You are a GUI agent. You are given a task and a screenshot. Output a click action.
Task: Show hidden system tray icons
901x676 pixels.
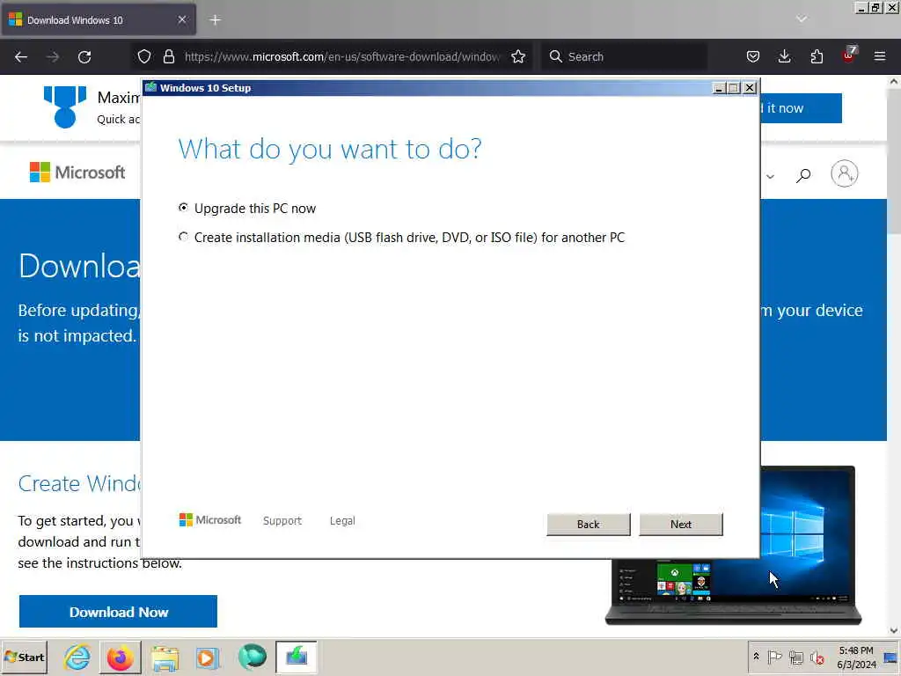[756, 657]
